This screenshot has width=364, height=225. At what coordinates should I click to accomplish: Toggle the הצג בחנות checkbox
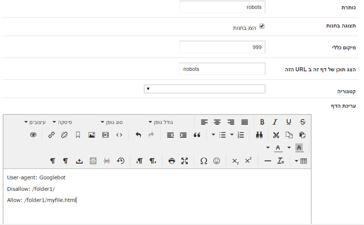(262, 26)
